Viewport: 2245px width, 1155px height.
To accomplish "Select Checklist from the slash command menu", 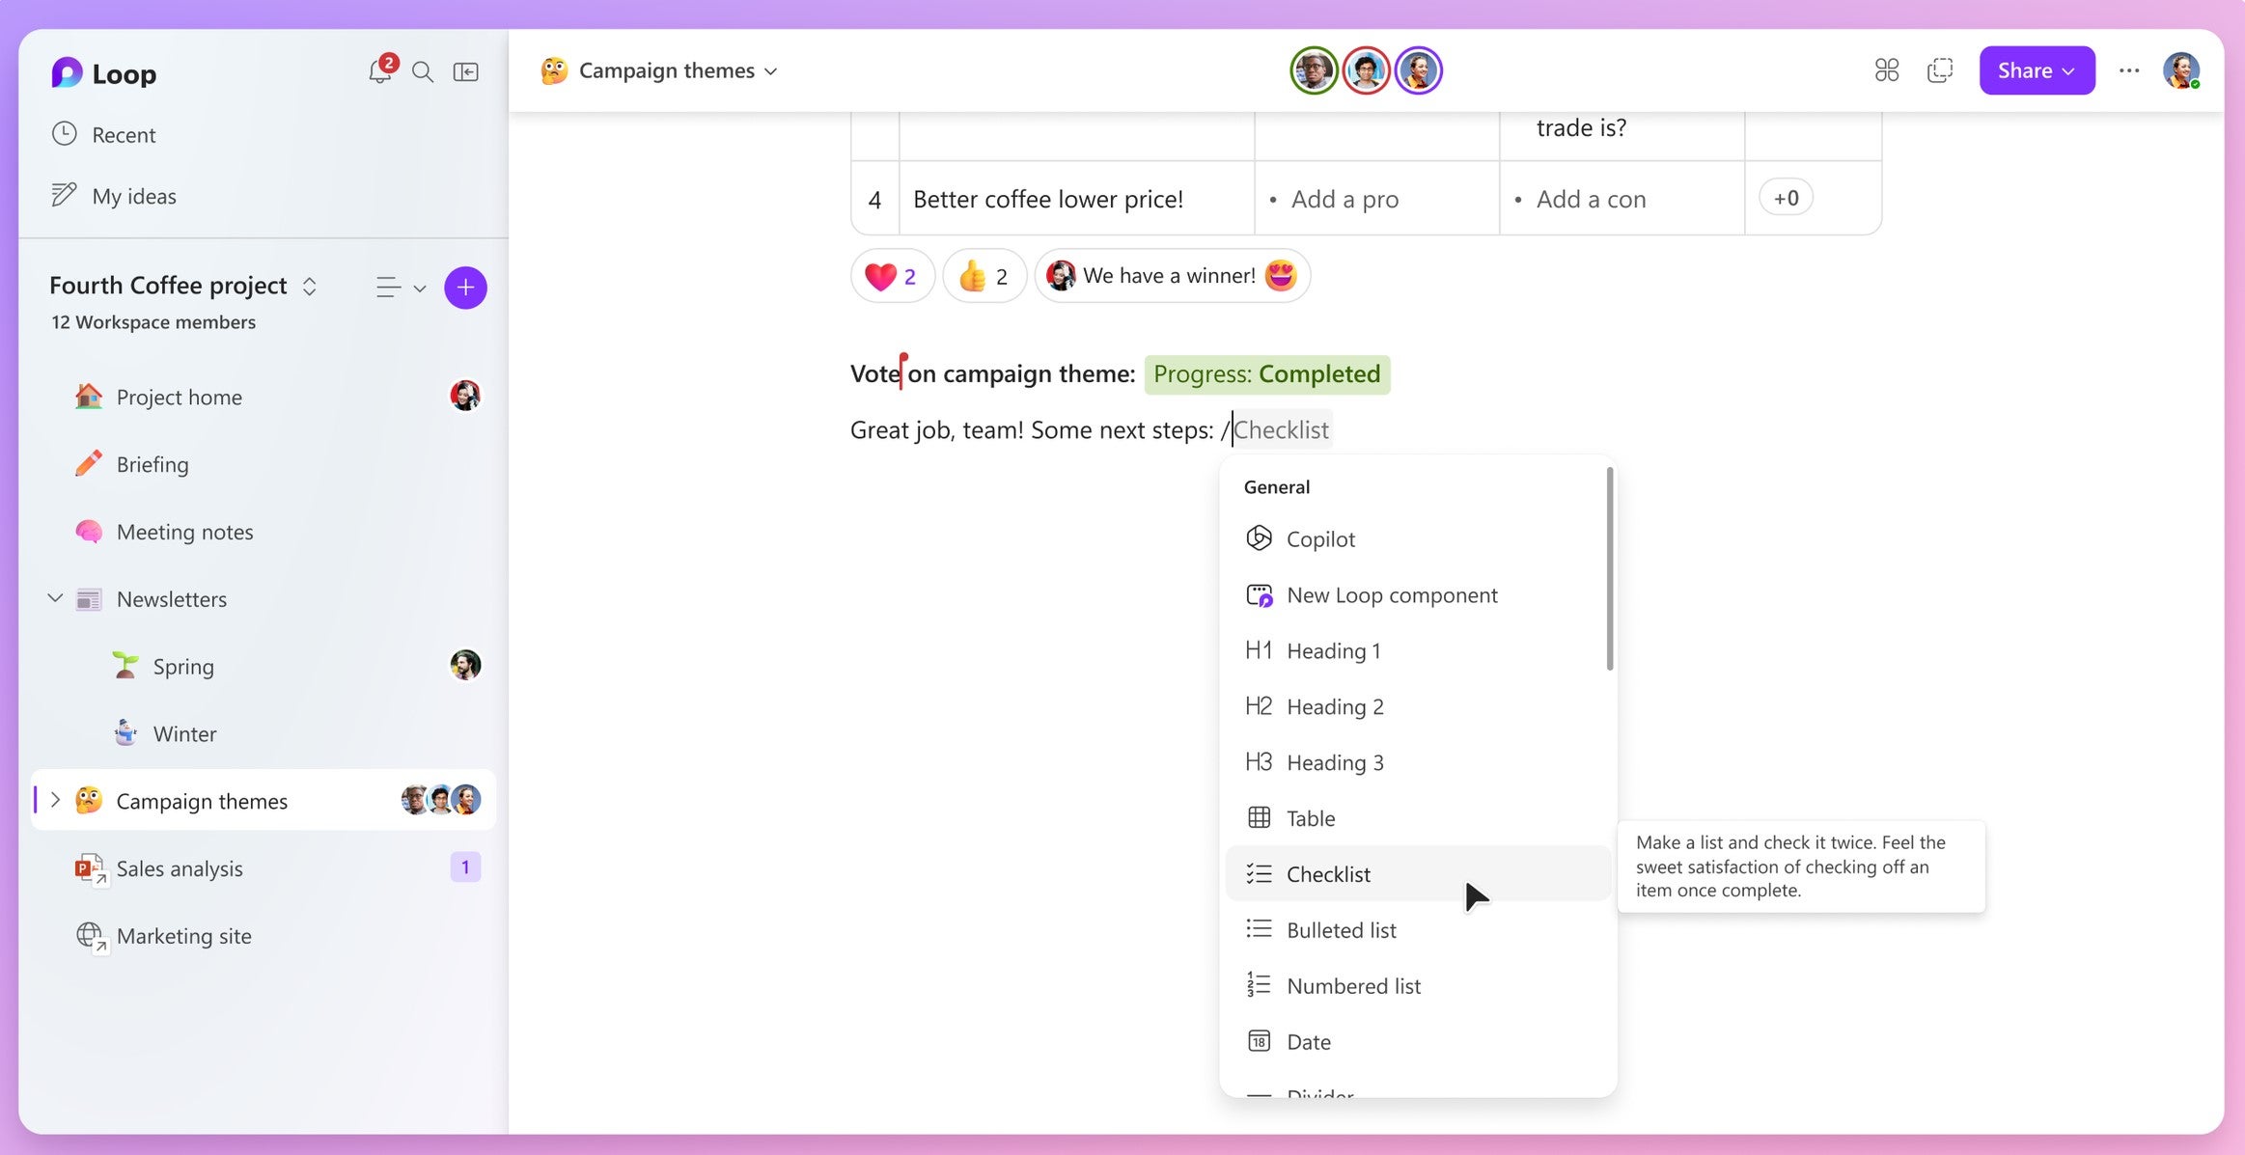I will (x=1329, y=873).
